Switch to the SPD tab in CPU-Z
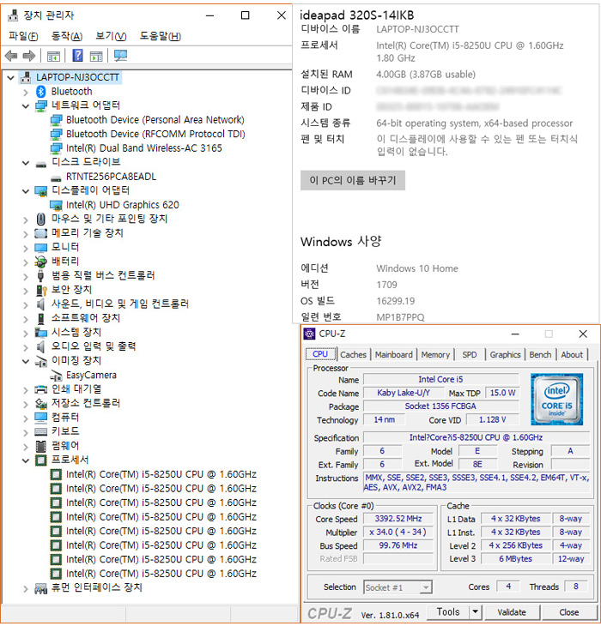Screen dimensions: 601x626 pyautogui.click(x=470, y=354)
